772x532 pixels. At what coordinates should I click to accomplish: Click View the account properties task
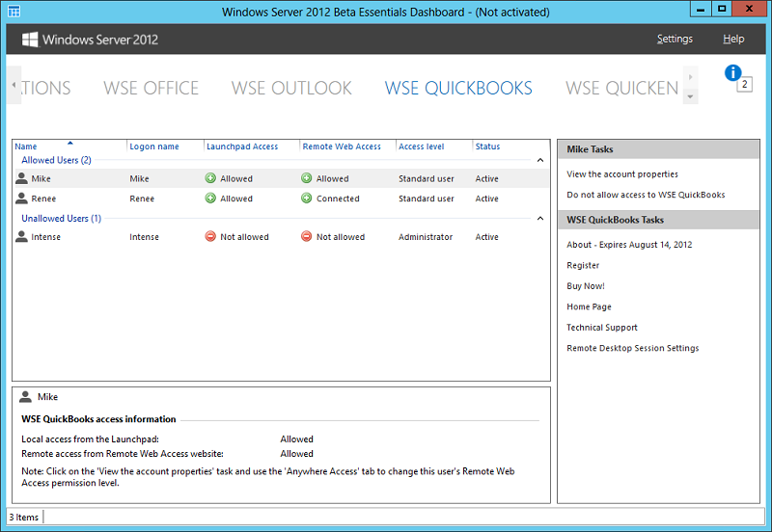coord(622,174)
